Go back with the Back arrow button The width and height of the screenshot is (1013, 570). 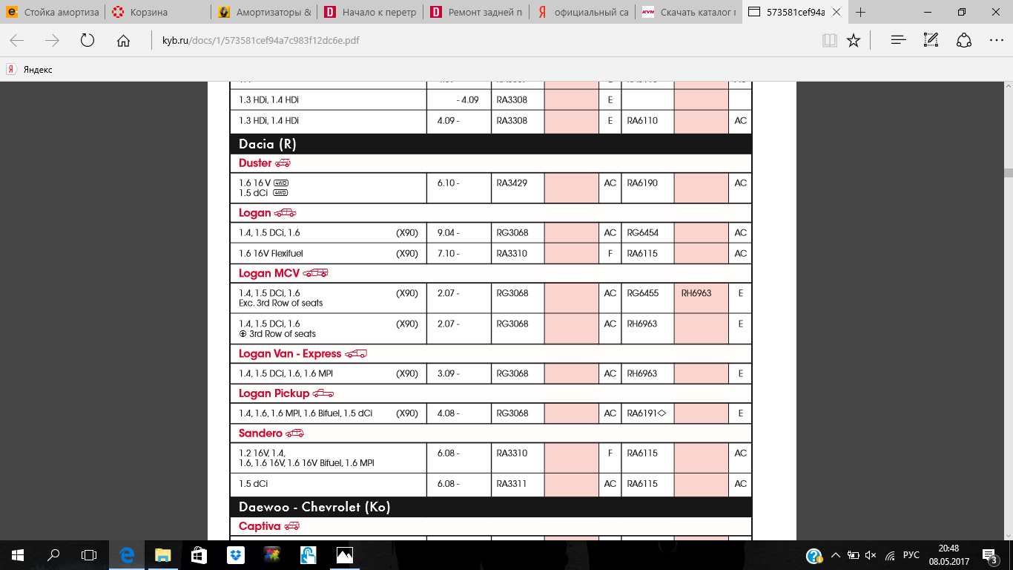pyautogui.click(x=16, y=41)
